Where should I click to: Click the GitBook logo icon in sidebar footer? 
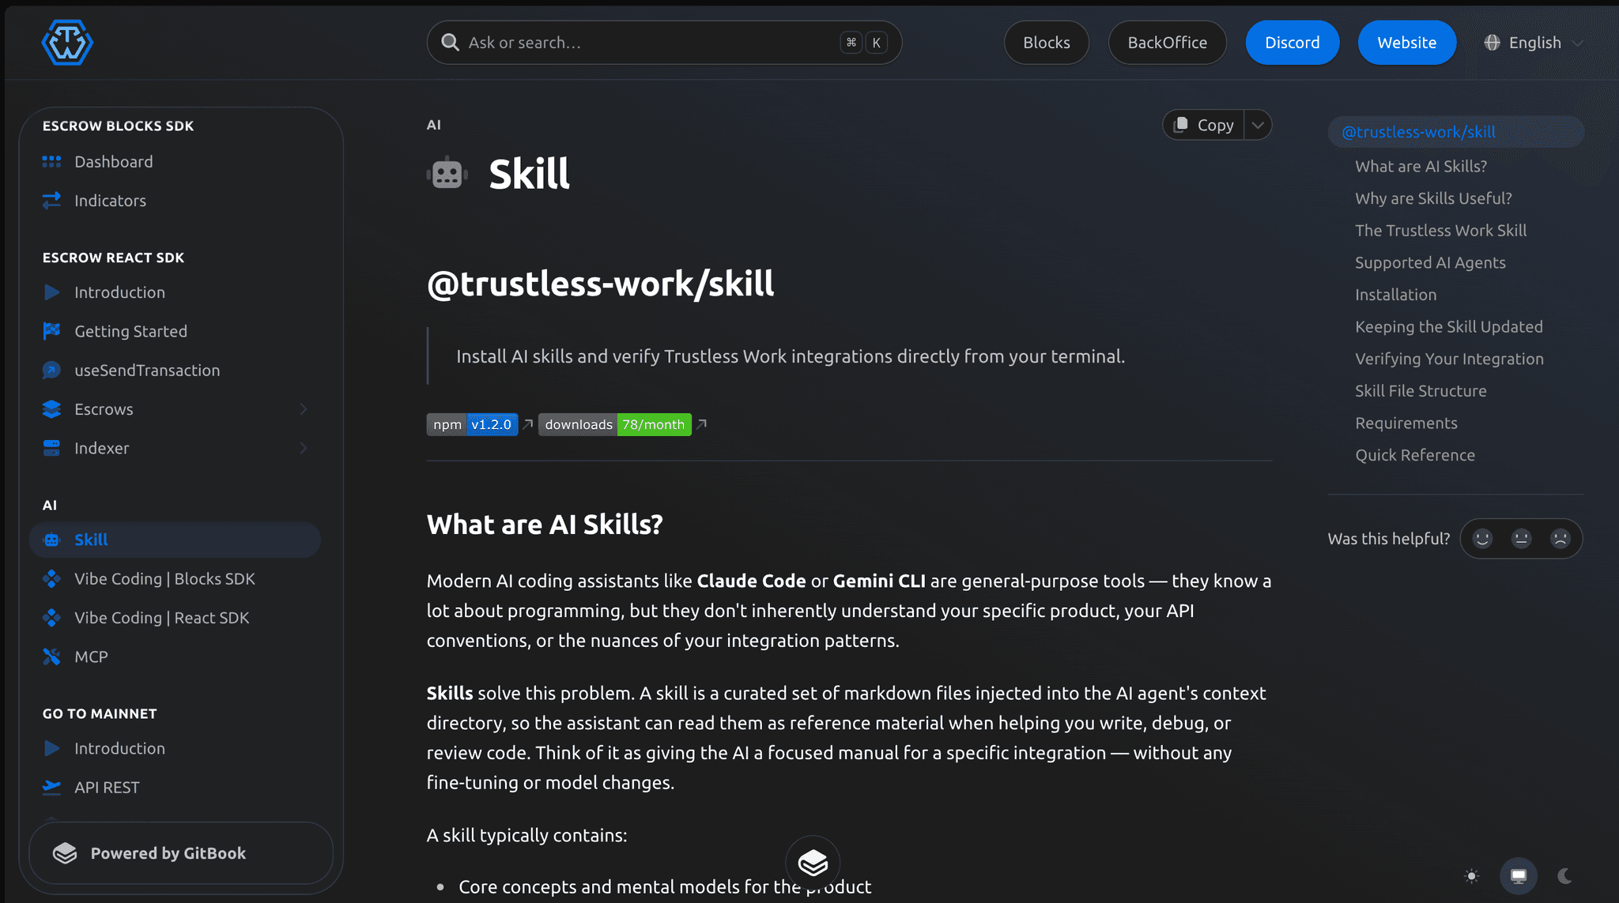[65, 853]
